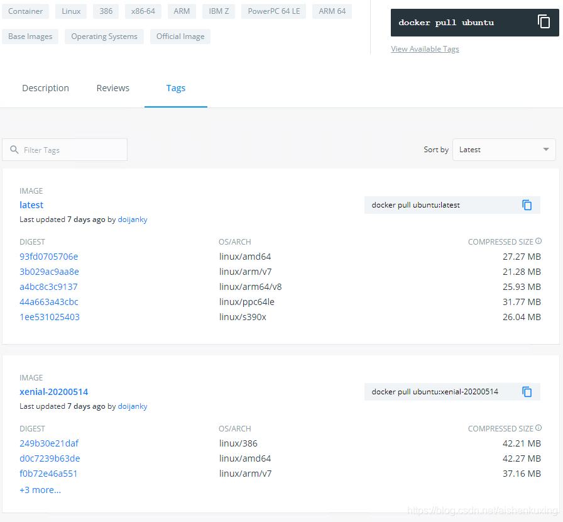563x522 pixels.
Task: Open digest 44a663a43cbc
Action: [49, 302]
